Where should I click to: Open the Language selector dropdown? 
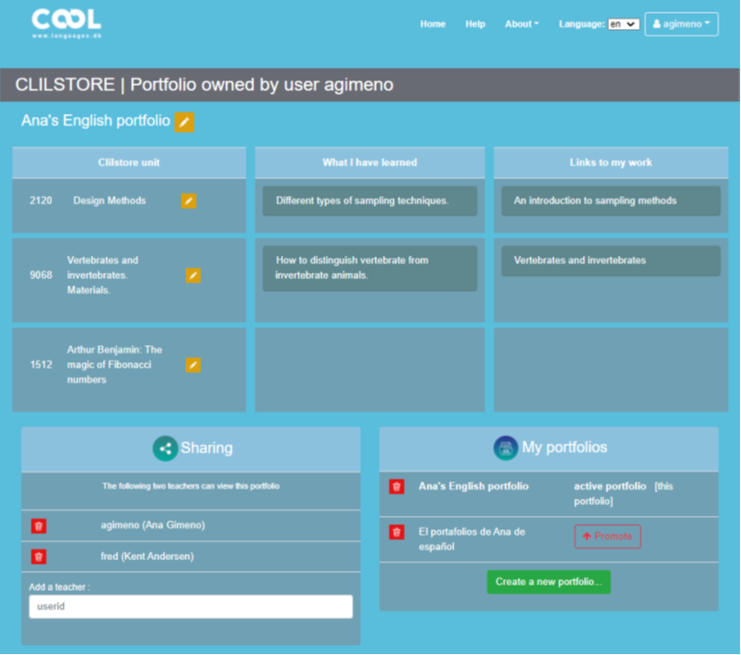click(x=624, y=24)
